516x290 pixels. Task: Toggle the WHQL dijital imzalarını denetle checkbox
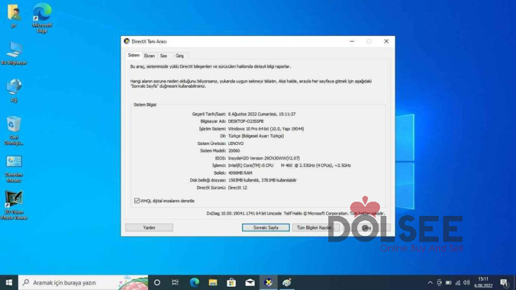pyautogui.click(x=136, y=200)
